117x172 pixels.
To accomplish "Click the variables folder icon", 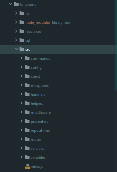I will 27,157.
